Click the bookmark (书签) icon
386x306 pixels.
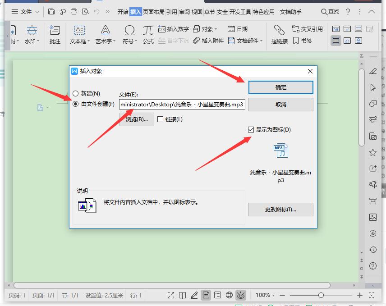click(296, 41)
